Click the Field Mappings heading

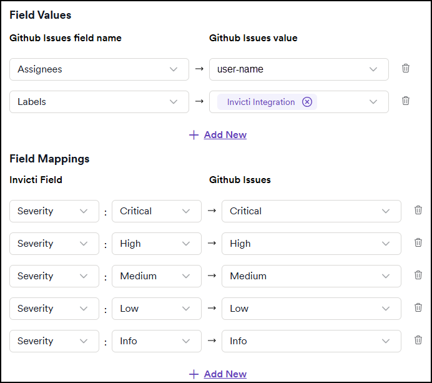coord(49,159)
